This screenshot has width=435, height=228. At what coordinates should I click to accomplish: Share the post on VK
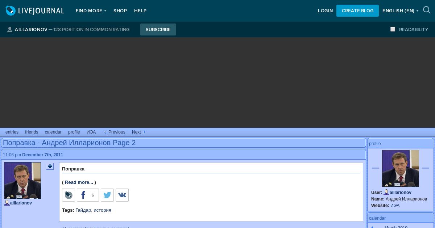[x=122, y=195]
